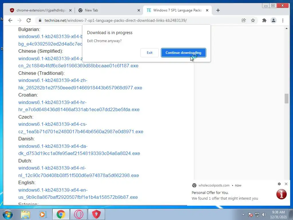The width and height of the screenshot is (293, 220).
Task: Click the Personal Offer for You notification text
Action: click(x=210, y=192)
